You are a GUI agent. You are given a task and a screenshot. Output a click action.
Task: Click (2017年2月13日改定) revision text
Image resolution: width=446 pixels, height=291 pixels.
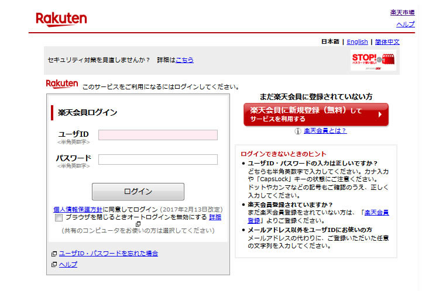point(191,210)
